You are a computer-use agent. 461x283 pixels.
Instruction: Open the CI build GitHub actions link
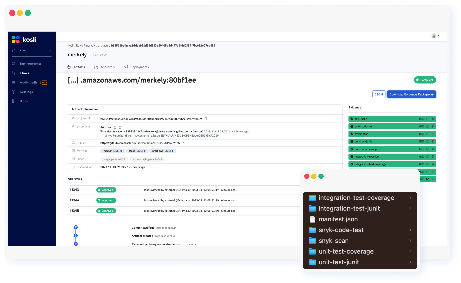[140, 143]
